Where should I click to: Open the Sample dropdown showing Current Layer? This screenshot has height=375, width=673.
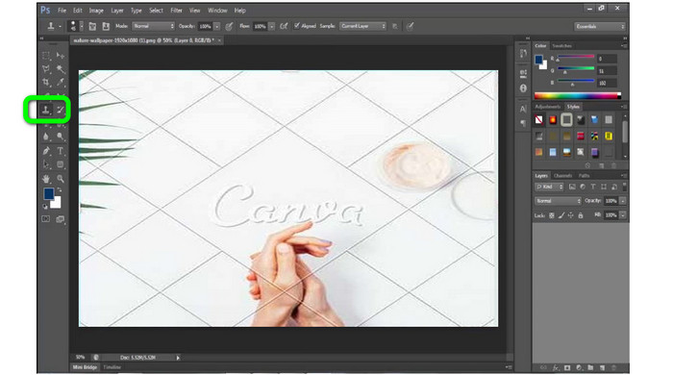[x=362, y=26]
